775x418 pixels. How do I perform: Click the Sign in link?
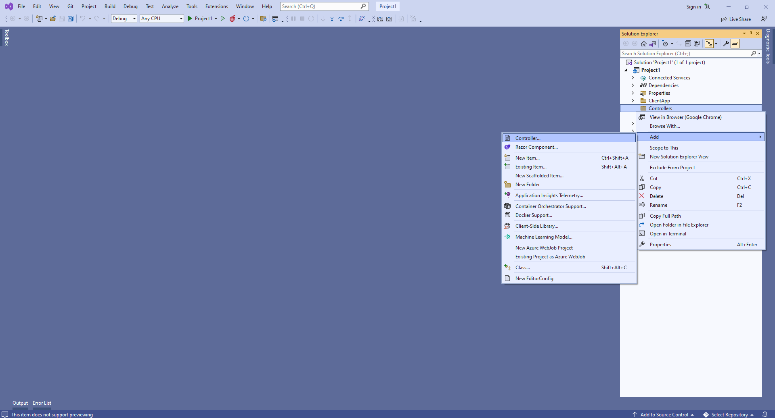point(693,7)
